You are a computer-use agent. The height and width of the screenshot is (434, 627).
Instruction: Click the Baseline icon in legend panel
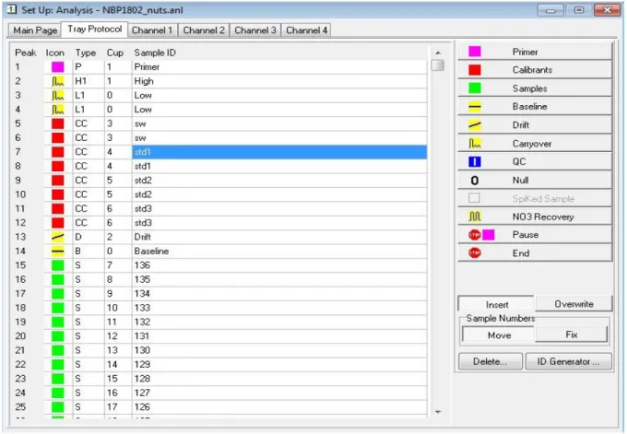point(475,107)
